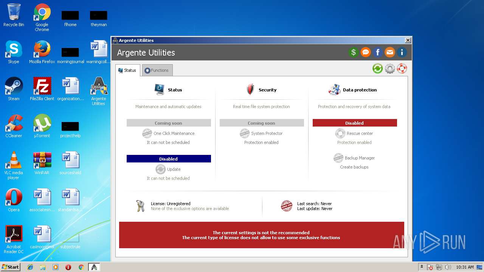Switch to the Status tab
This screenshot has height=272, width=484.
click(127, 70)
